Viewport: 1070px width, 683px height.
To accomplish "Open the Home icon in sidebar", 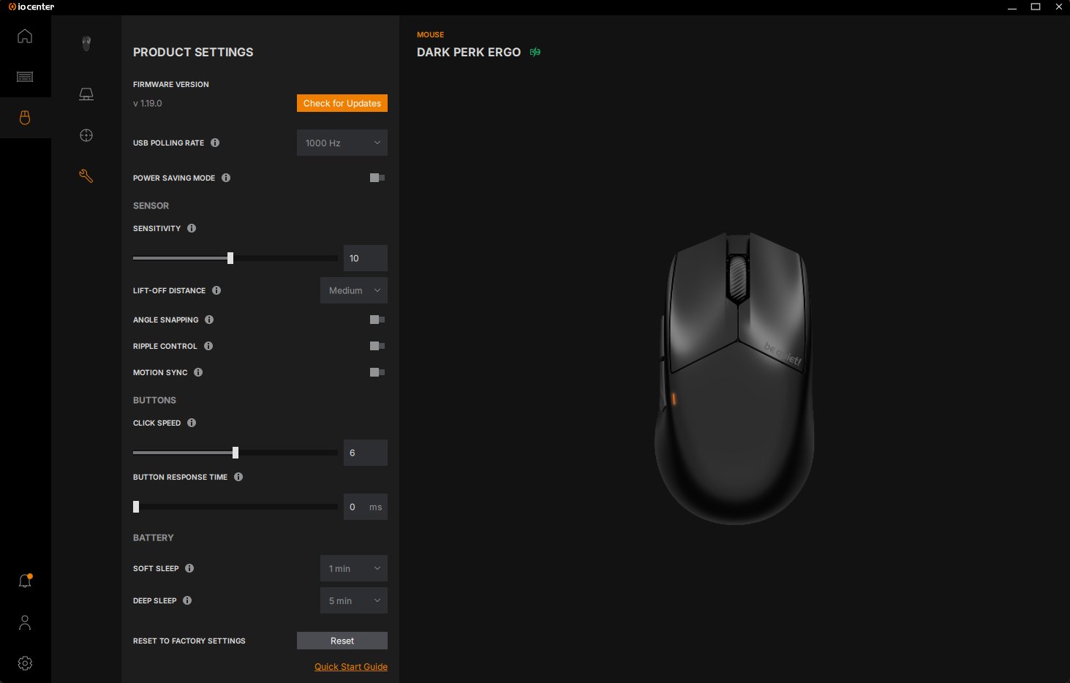I will (25, 36).
